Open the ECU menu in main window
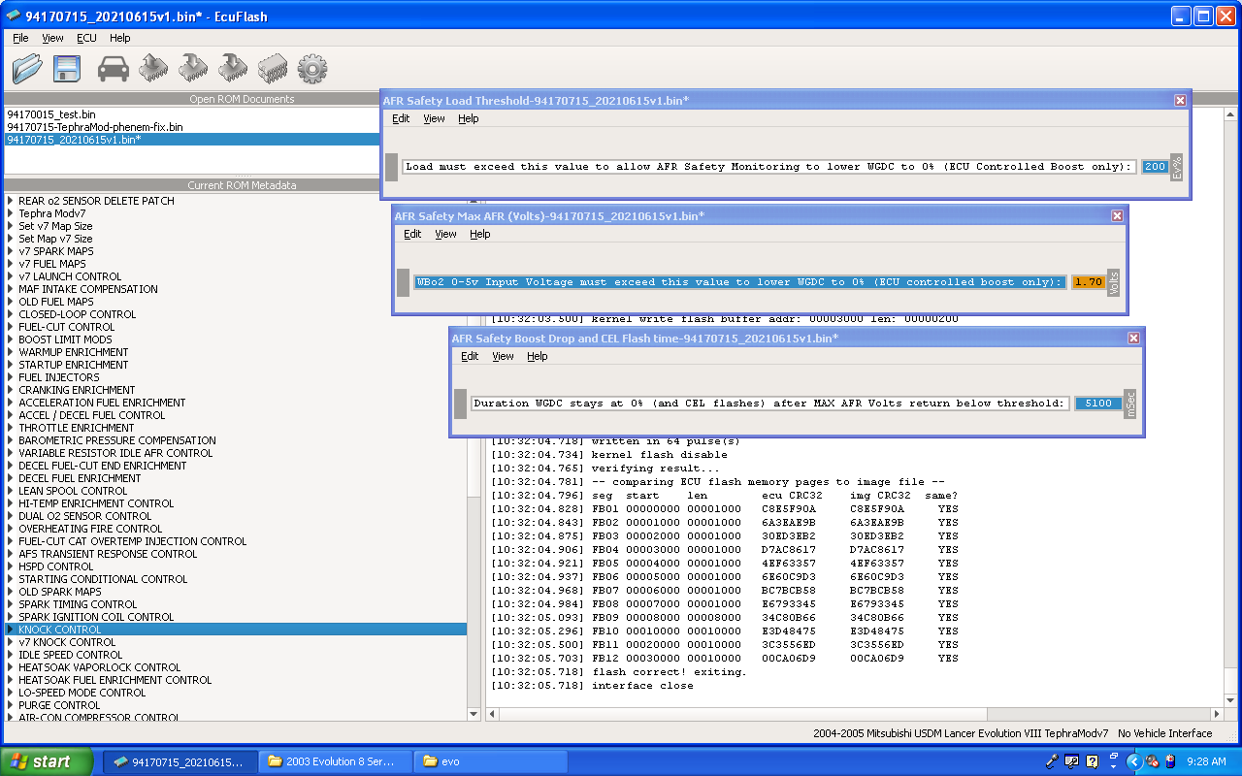1242x776 pixels. 86,38
